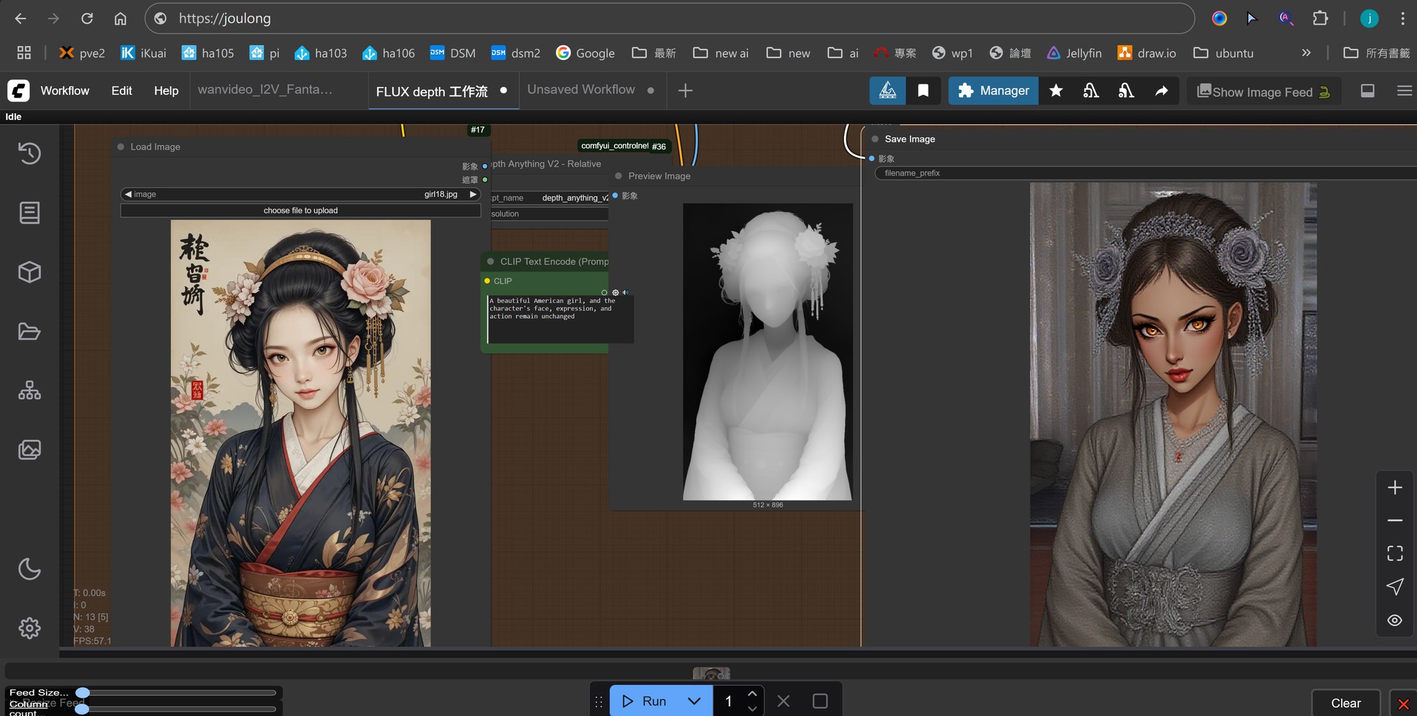Click the sailboat icon in top toolbar

[888, 91]
